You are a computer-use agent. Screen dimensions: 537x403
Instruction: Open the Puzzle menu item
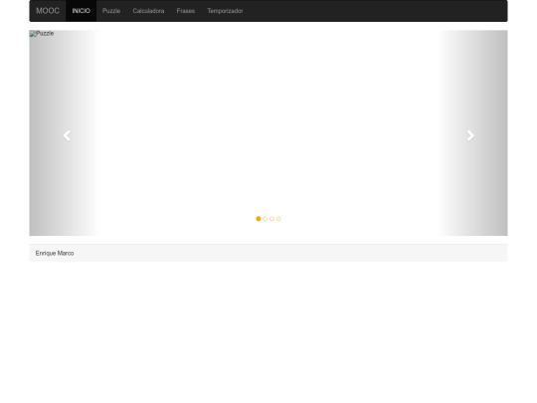(111, 11)
